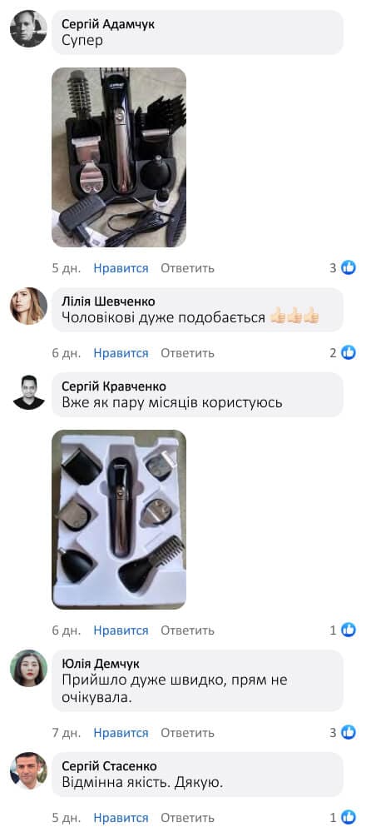Open the name link Юлія Демчук
Viewport: 366px width, 837px height.
point(101,664)
